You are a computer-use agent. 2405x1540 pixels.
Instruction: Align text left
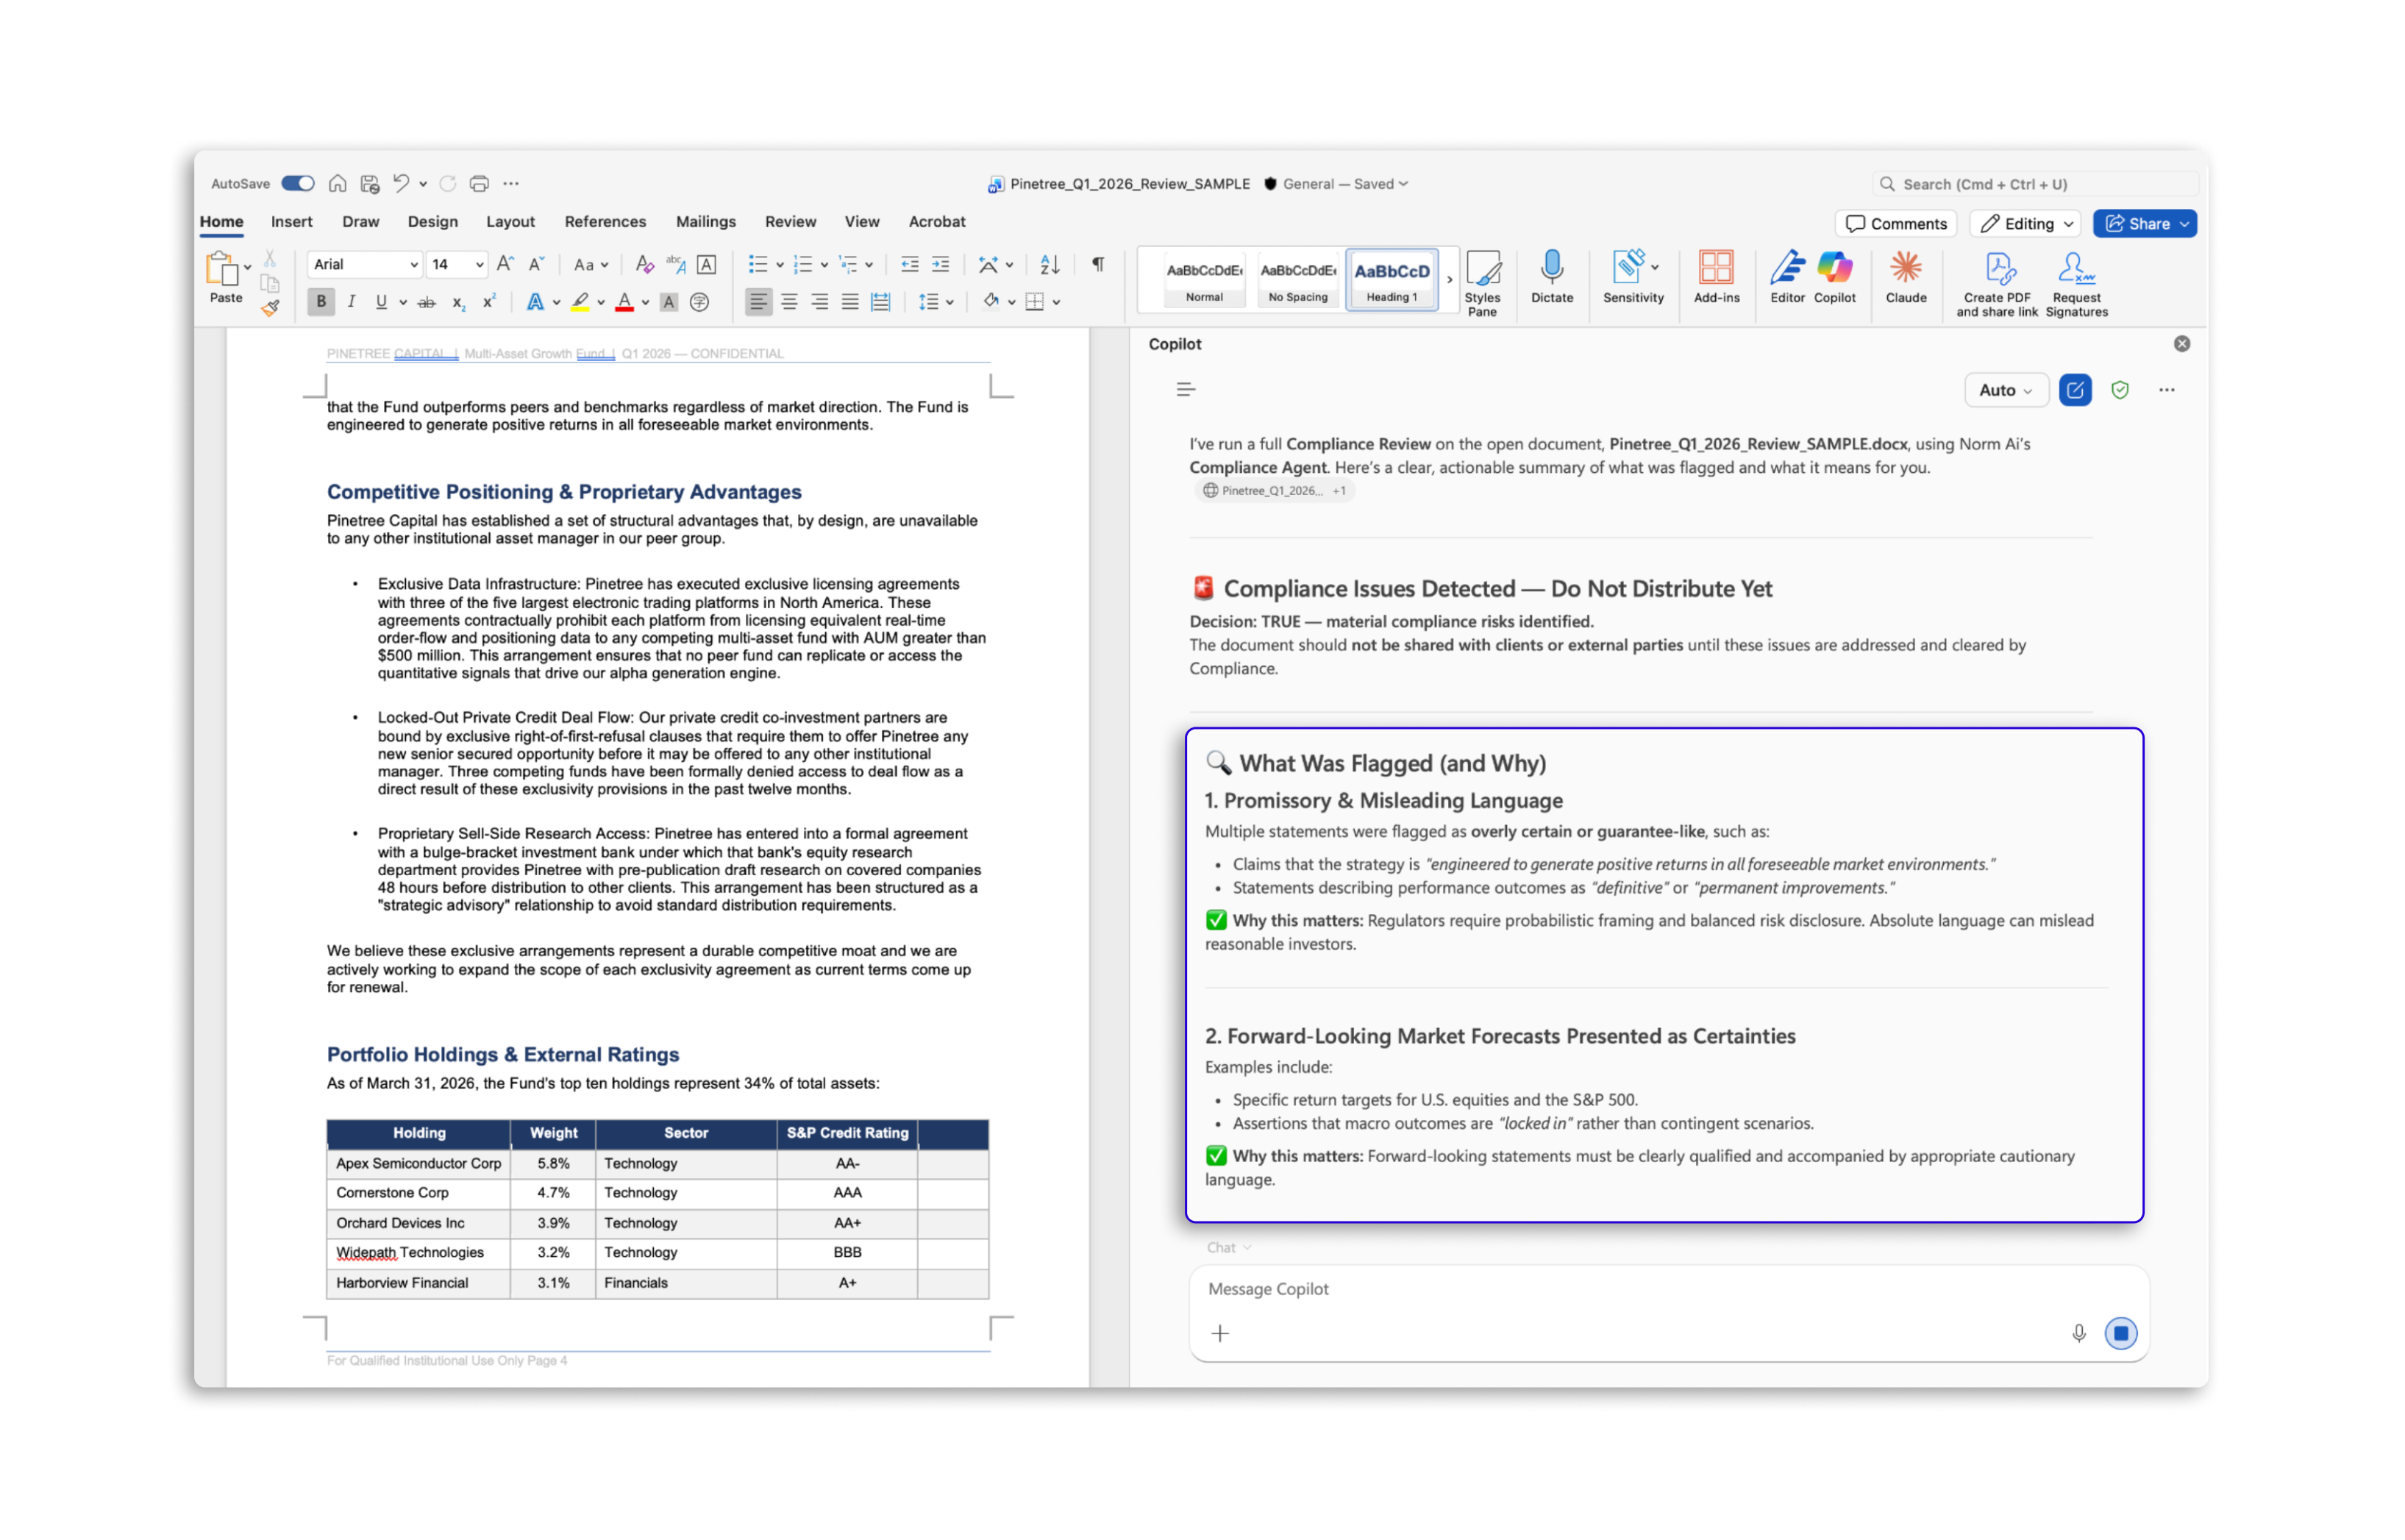(758, 302)
